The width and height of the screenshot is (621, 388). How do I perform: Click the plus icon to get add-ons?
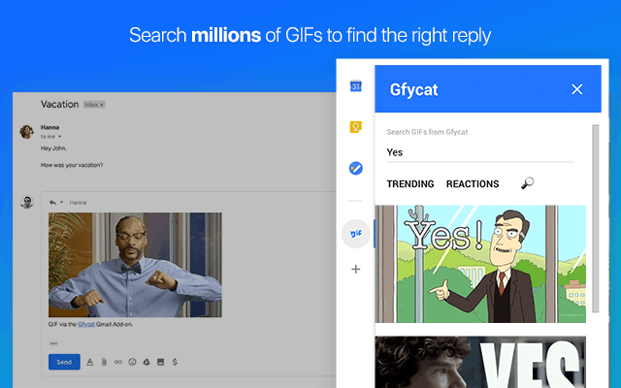coord(355,269)
